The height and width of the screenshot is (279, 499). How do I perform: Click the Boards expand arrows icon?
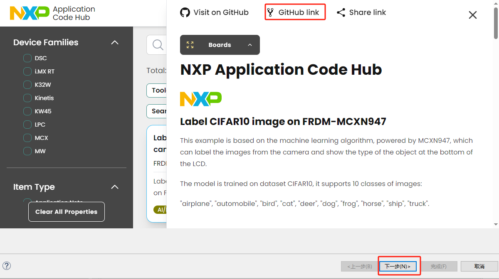(190, 45)
